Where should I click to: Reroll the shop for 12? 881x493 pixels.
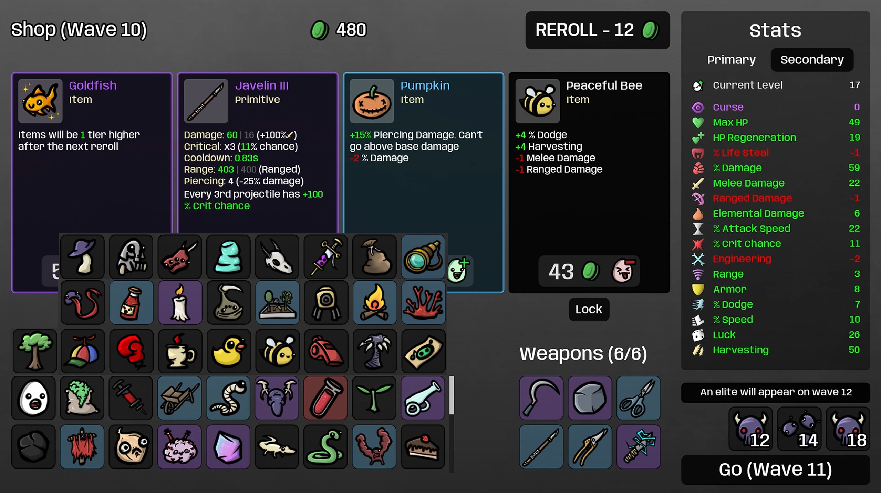(x=598, y=30)
